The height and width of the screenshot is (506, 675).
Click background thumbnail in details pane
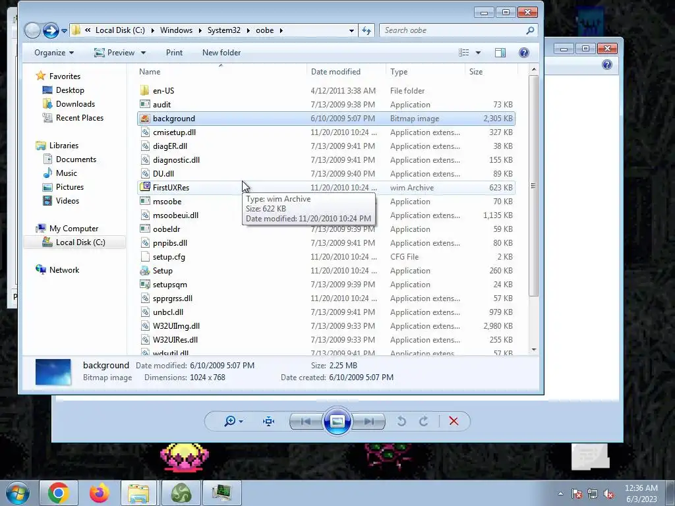click(53, 372)
